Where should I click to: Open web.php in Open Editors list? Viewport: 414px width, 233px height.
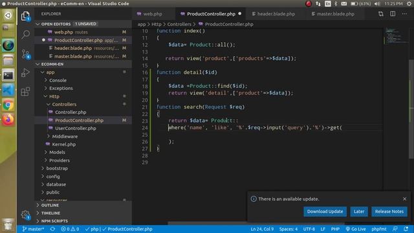[83, 32]
